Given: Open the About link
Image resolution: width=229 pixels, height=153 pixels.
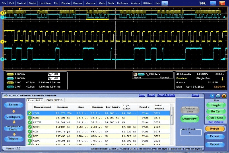Looking at the screenshot, I should pyautogui.click(x=195, y=96).
